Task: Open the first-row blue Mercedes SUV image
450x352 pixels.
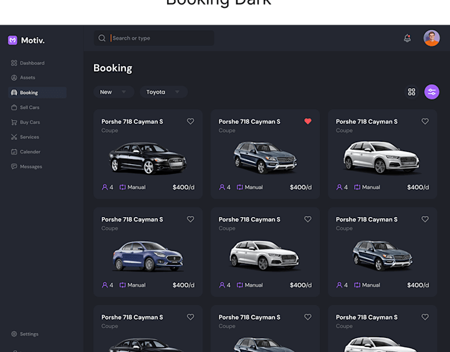Action: [x=265, y=157]
